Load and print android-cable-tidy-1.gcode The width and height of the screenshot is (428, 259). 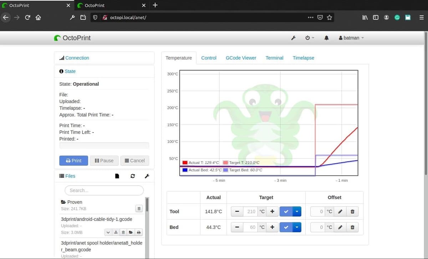139,232
